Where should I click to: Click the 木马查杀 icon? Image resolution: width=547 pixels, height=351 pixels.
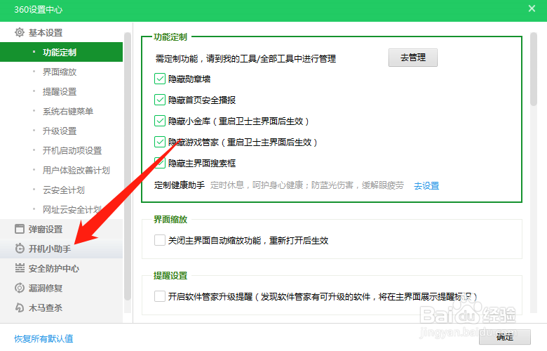(20, 307)
